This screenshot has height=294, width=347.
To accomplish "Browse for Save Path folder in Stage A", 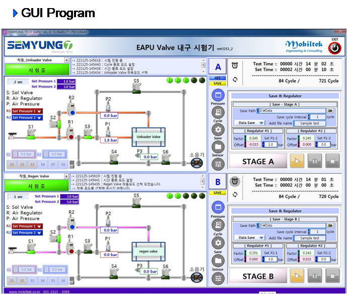I will [x=330, y=110].
